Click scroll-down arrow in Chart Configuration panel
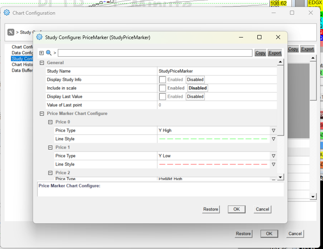Image resolution: width=323 pixels, height=249 pixels. tap(313, 197)
